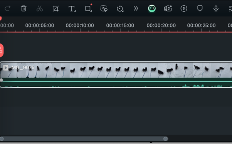The height and width of the screenshot is (144, 232).
Task: Click the AI object remover icon
Action: 104,8
